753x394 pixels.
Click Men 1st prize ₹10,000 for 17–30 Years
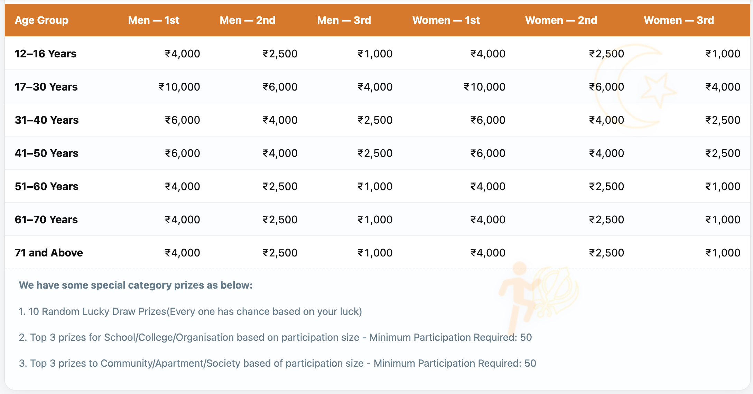click(x=179, y=87)
